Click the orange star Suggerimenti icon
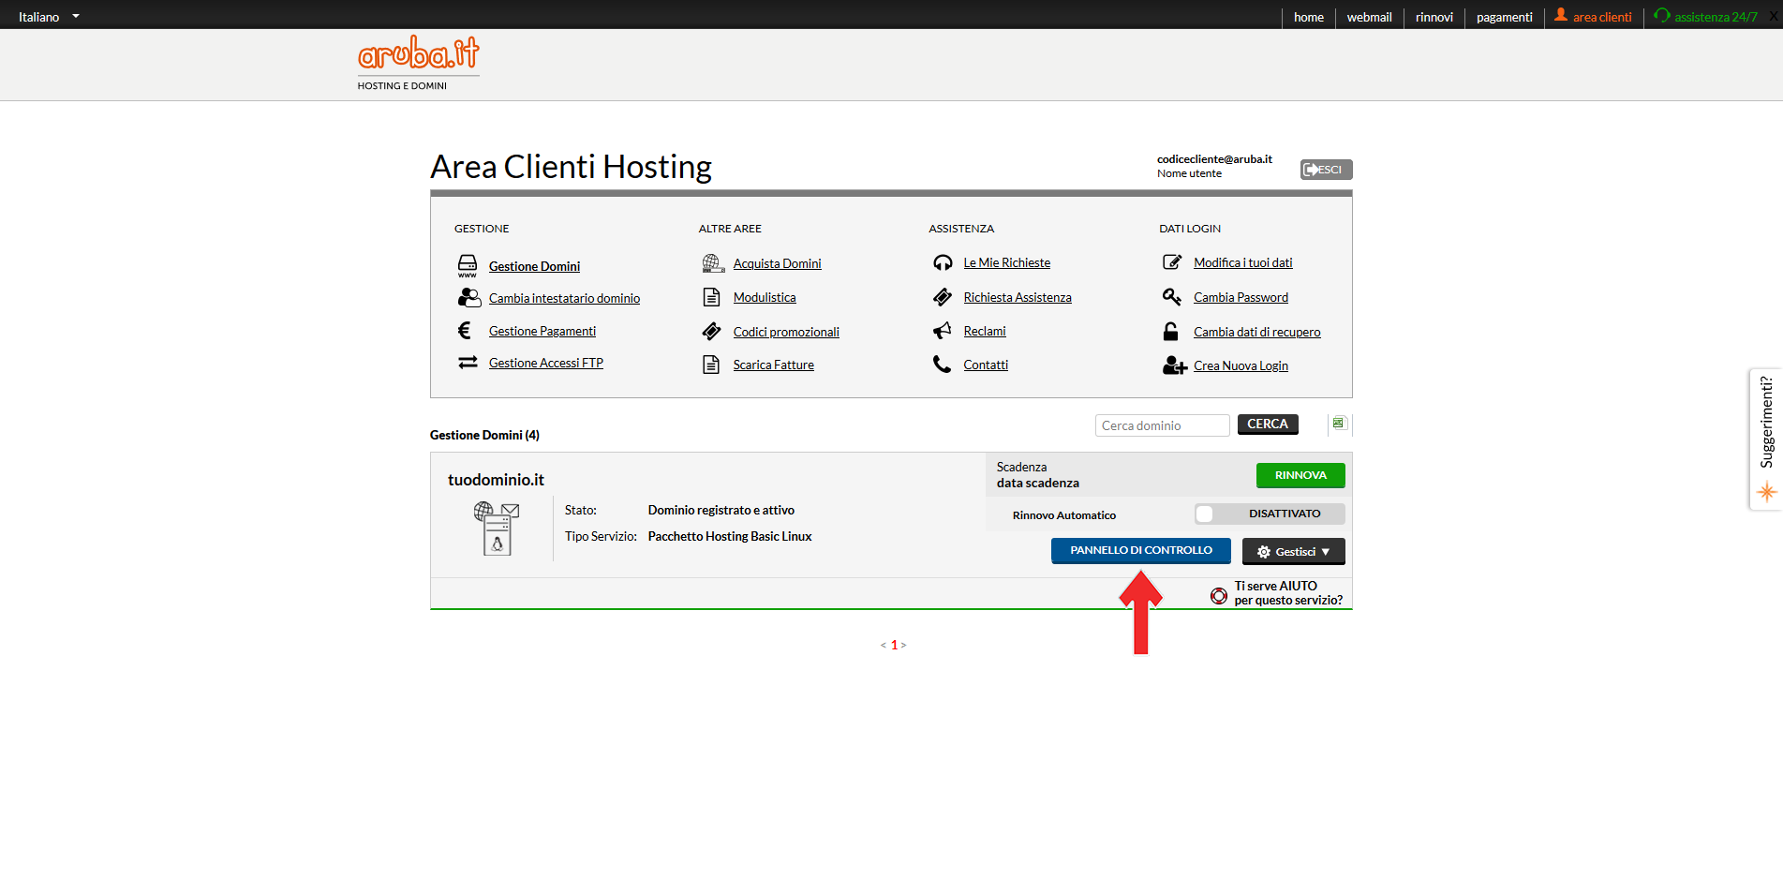 point(1767,491)
